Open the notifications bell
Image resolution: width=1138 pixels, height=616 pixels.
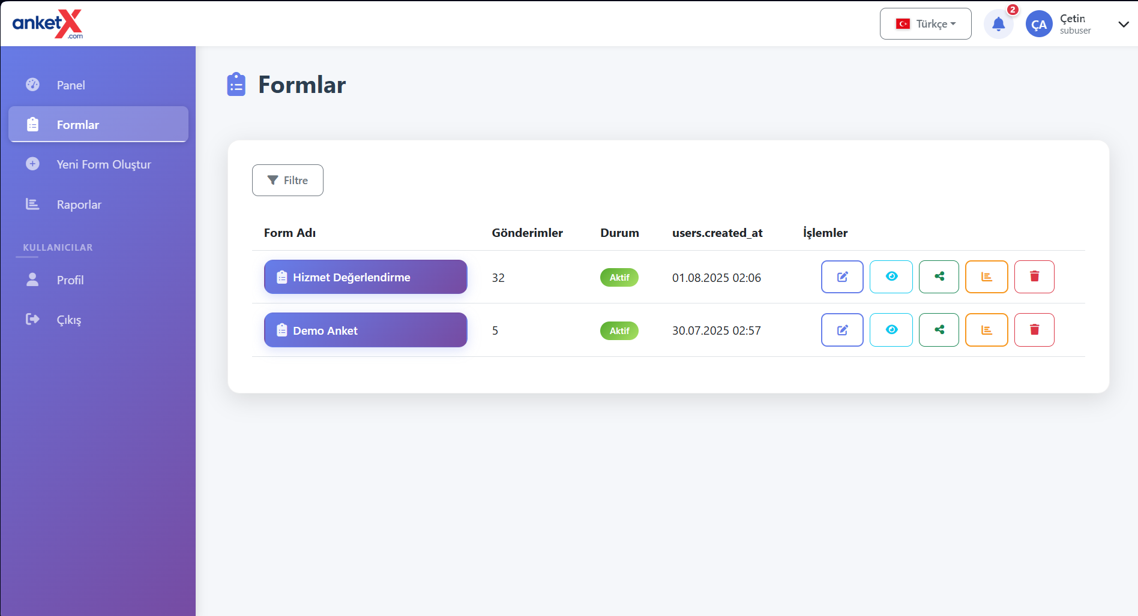coord(998,24)
